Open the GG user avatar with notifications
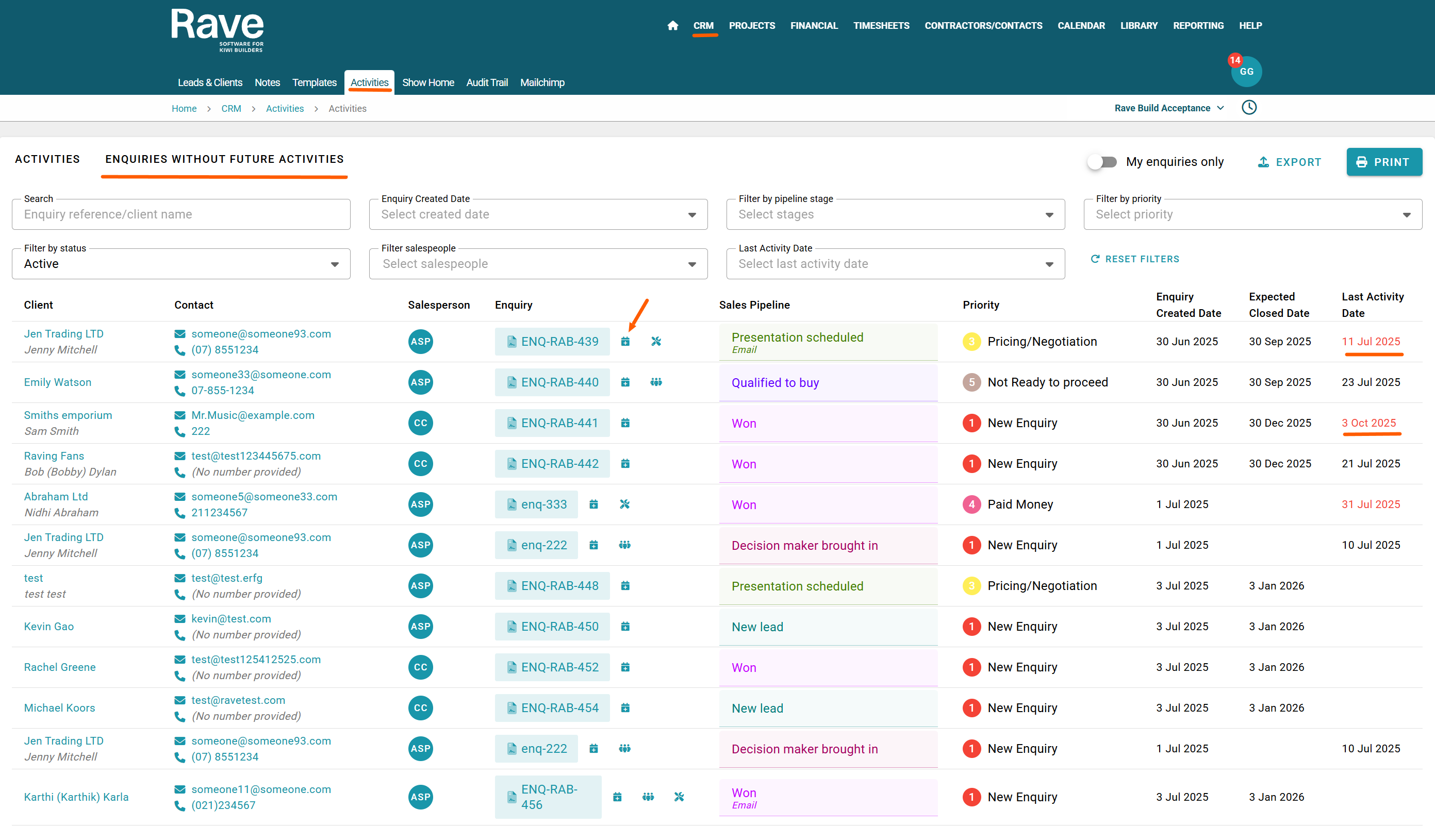The width and height of the screenshot is (1435, 826). [1246, 72]
